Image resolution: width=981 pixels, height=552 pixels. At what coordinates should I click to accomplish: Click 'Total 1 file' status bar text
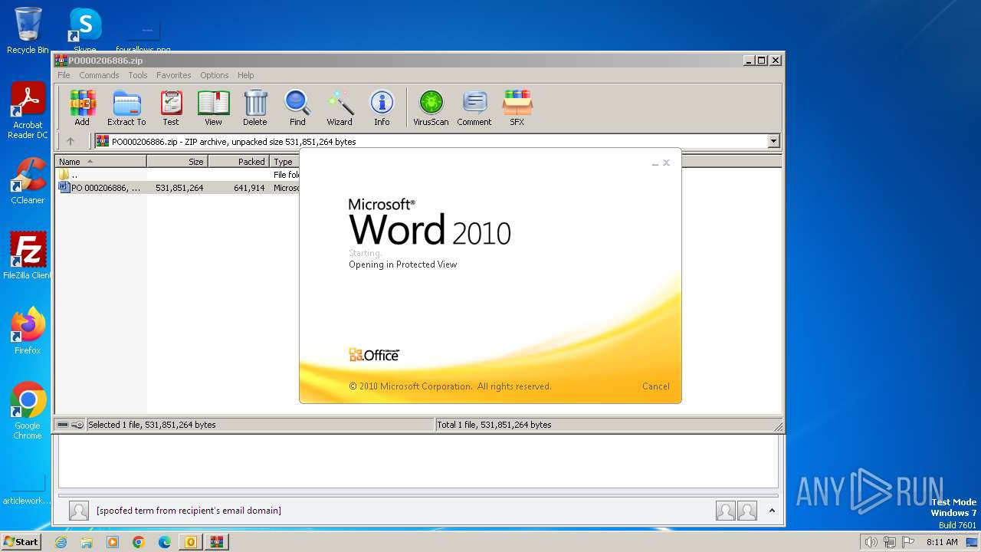point(494,425)
